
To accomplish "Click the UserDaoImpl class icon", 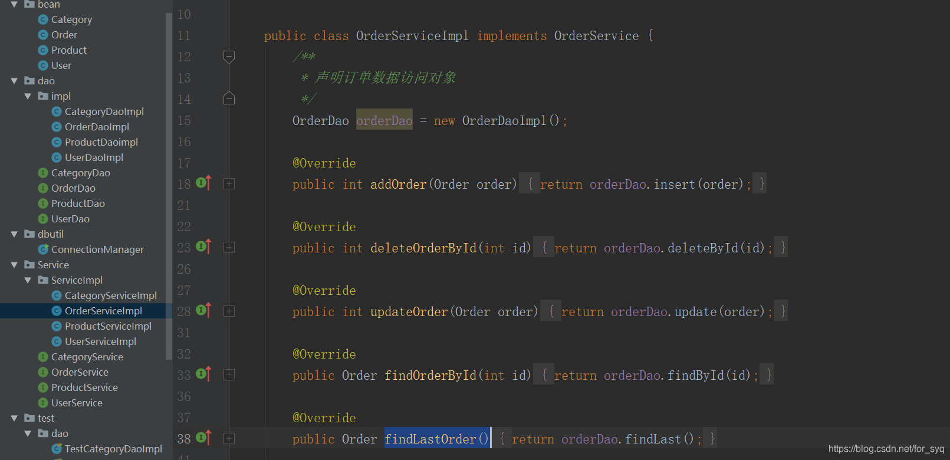I will coord(57,157).
